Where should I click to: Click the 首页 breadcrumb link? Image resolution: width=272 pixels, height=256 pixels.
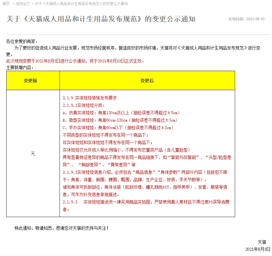[x=6, y=4]
